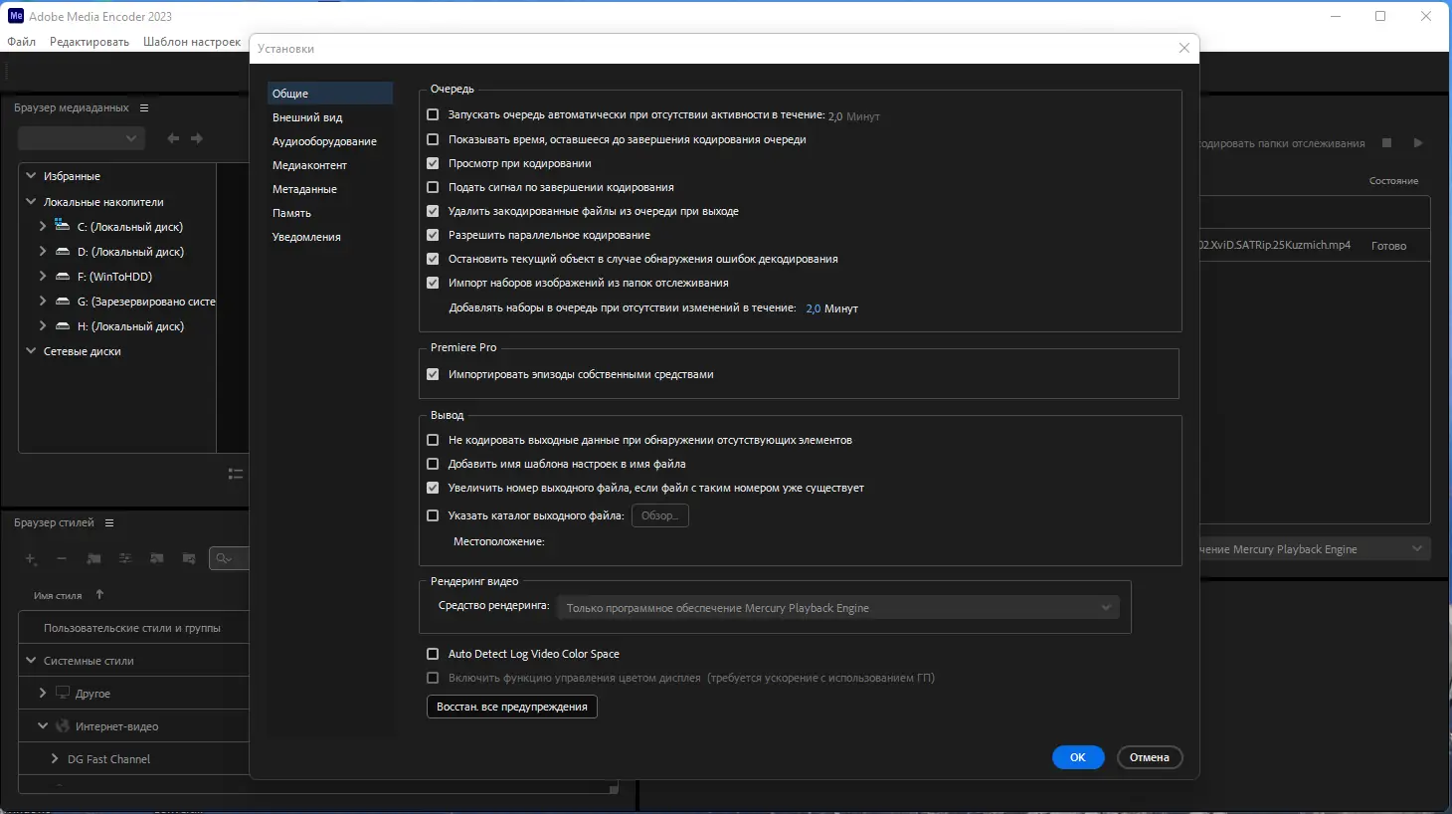
Task: Select the G: drive icon
Action: 63,302
